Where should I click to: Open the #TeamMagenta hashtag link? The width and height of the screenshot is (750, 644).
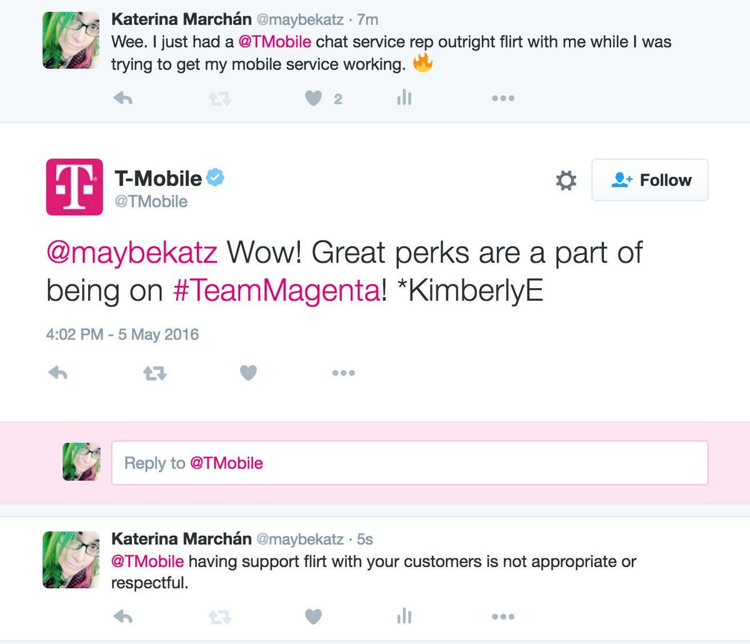[276, 291]
